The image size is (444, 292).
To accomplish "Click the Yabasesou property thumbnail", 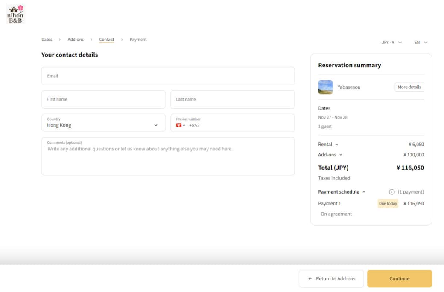I will click(325, 87).
